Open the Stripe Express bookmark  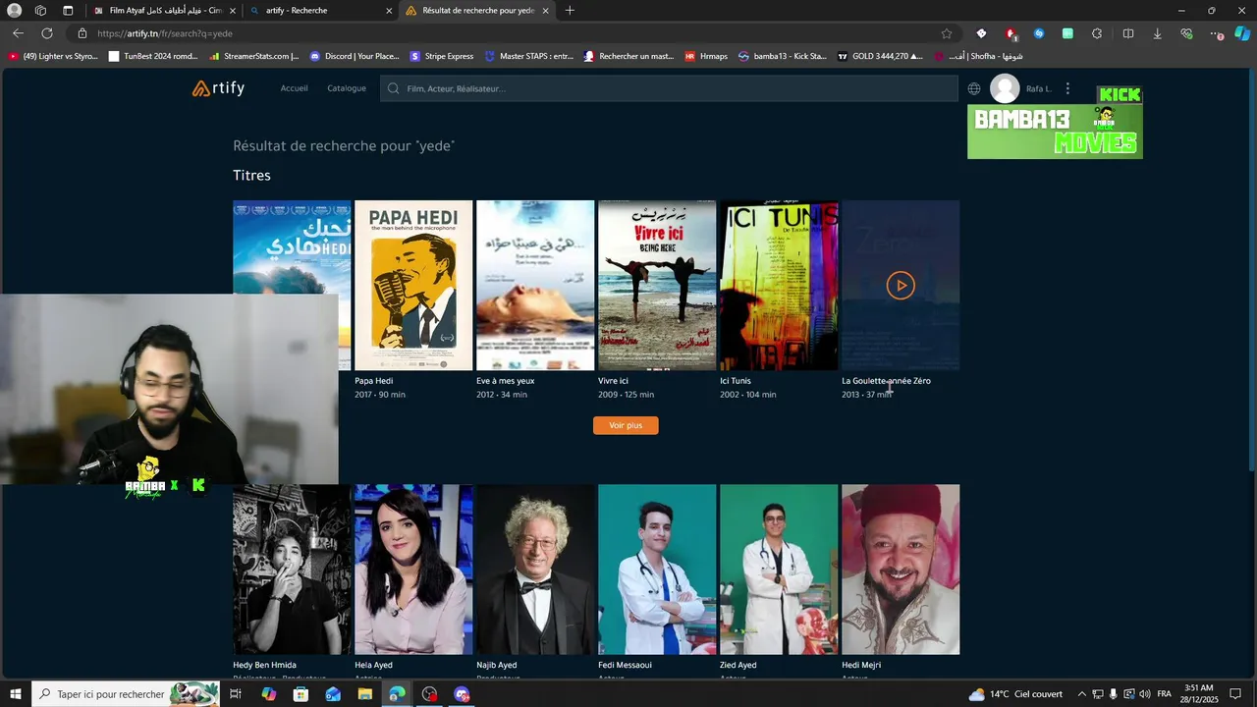click(x=442, y=56)
